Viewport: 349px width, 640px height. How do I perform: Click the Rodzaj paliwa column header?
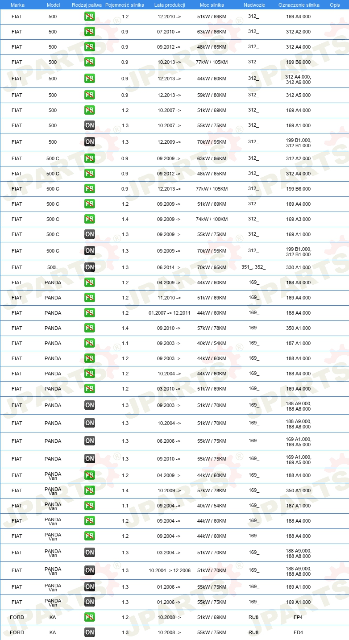(x=87, y=4)
